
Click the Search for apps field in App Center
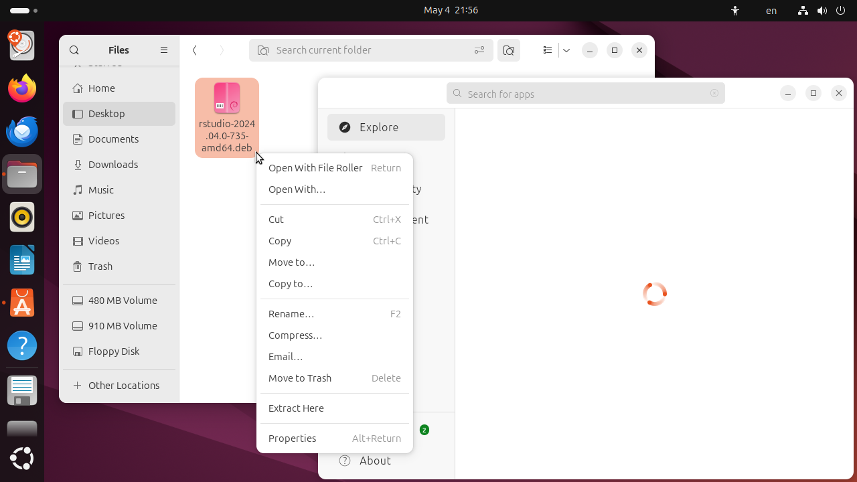pyautogui.click(x=586, y=94)
